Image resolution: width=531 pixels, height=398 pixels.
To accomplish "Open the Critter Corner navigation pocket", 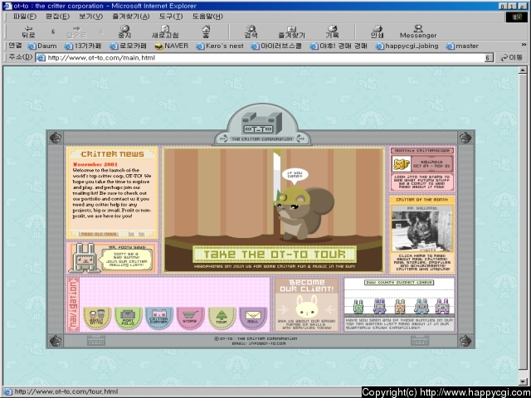I will click(159, 318).
